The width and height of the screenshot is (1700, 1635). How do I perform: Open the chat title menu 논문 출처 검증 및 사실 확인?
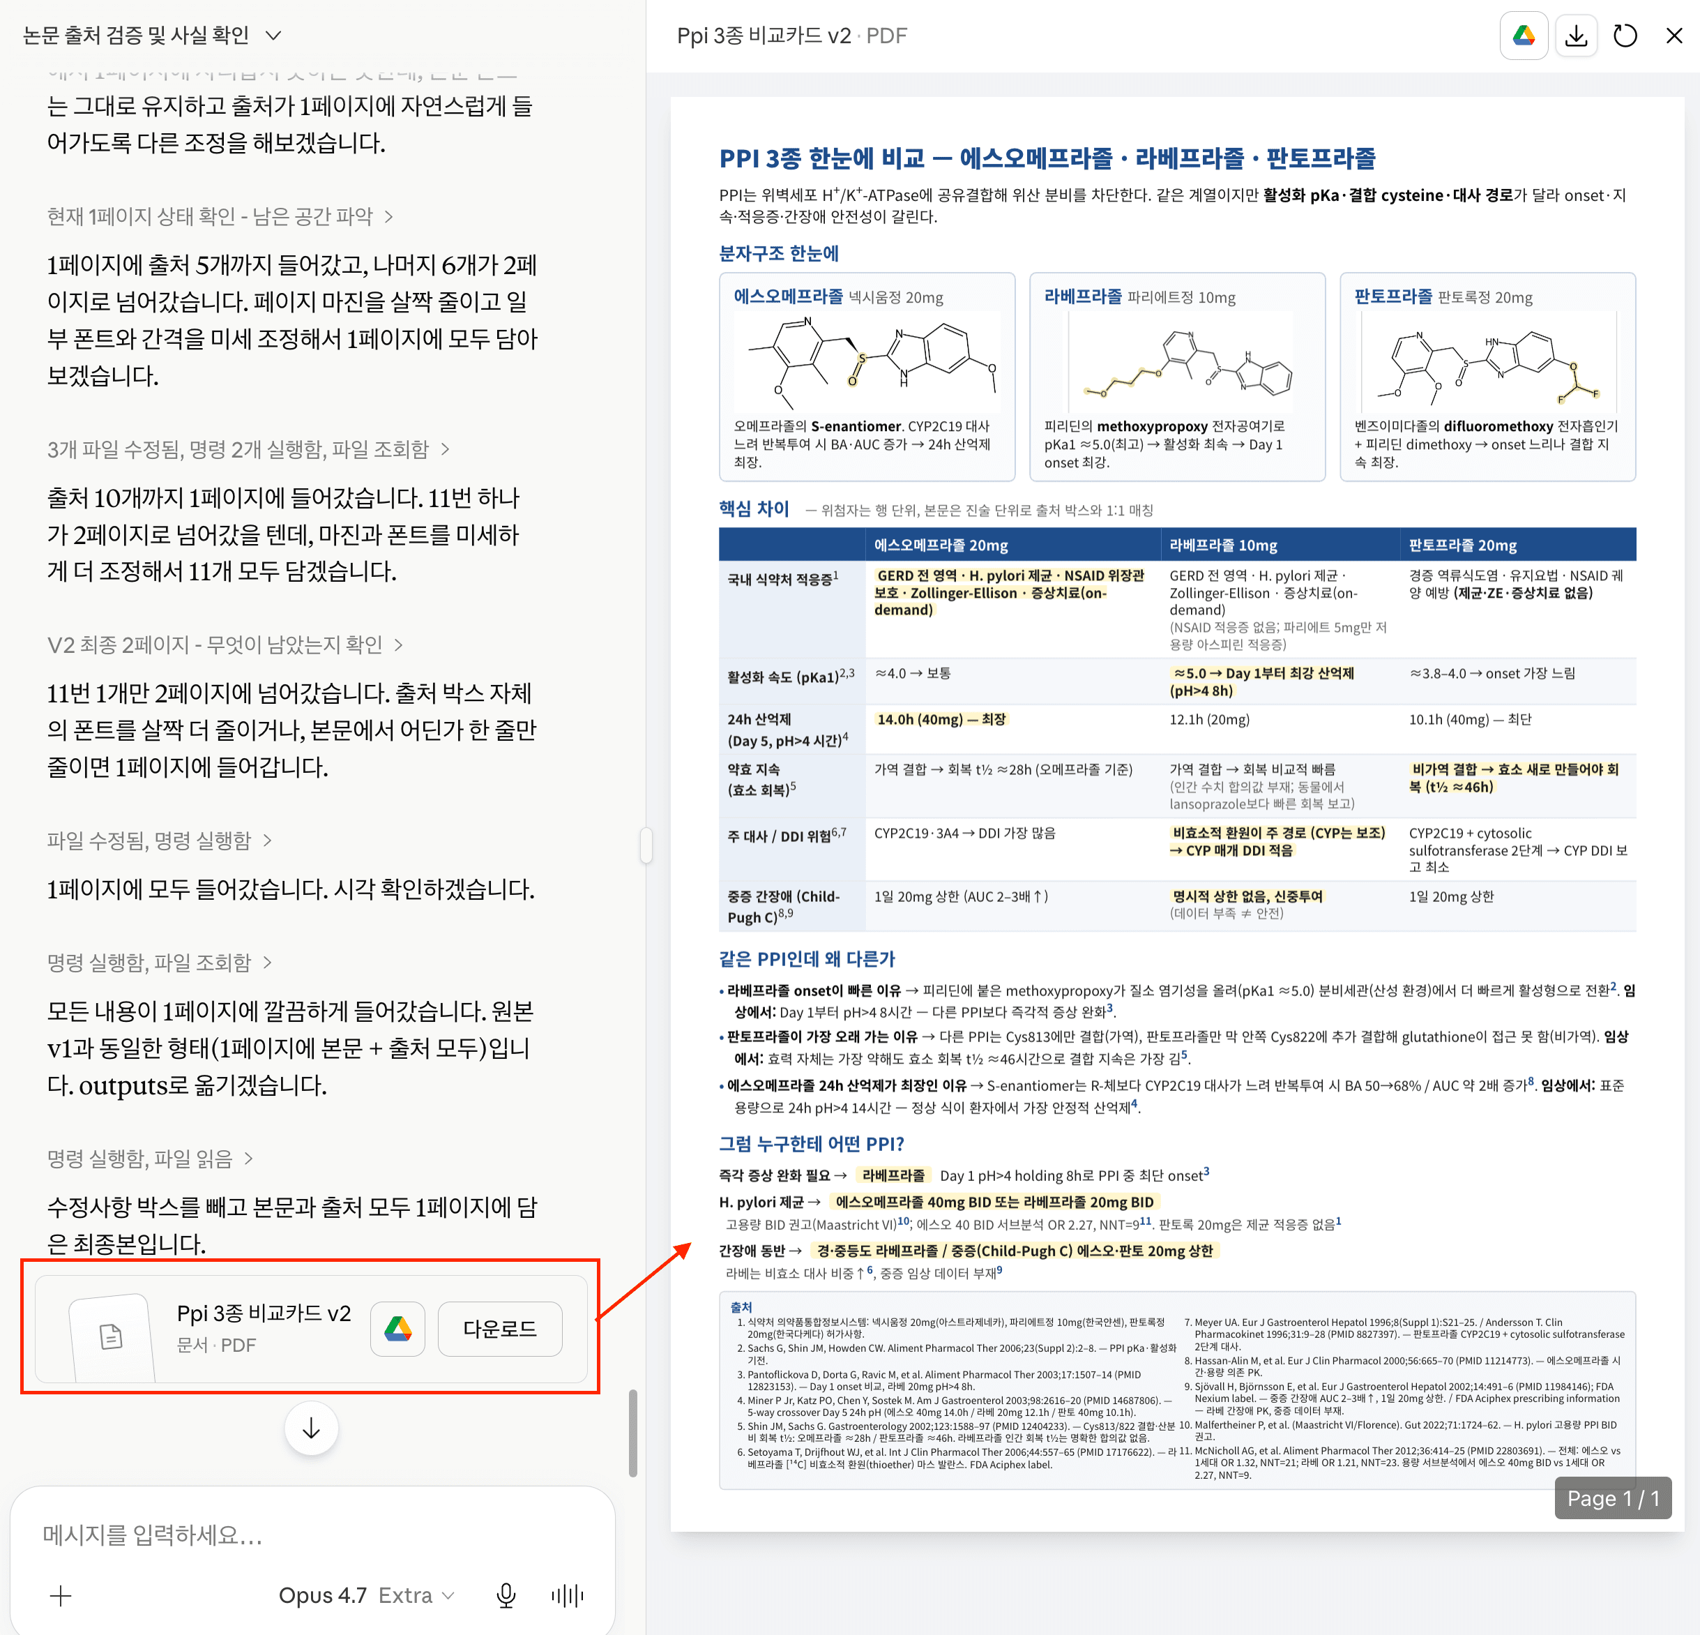tap(153, 36)
